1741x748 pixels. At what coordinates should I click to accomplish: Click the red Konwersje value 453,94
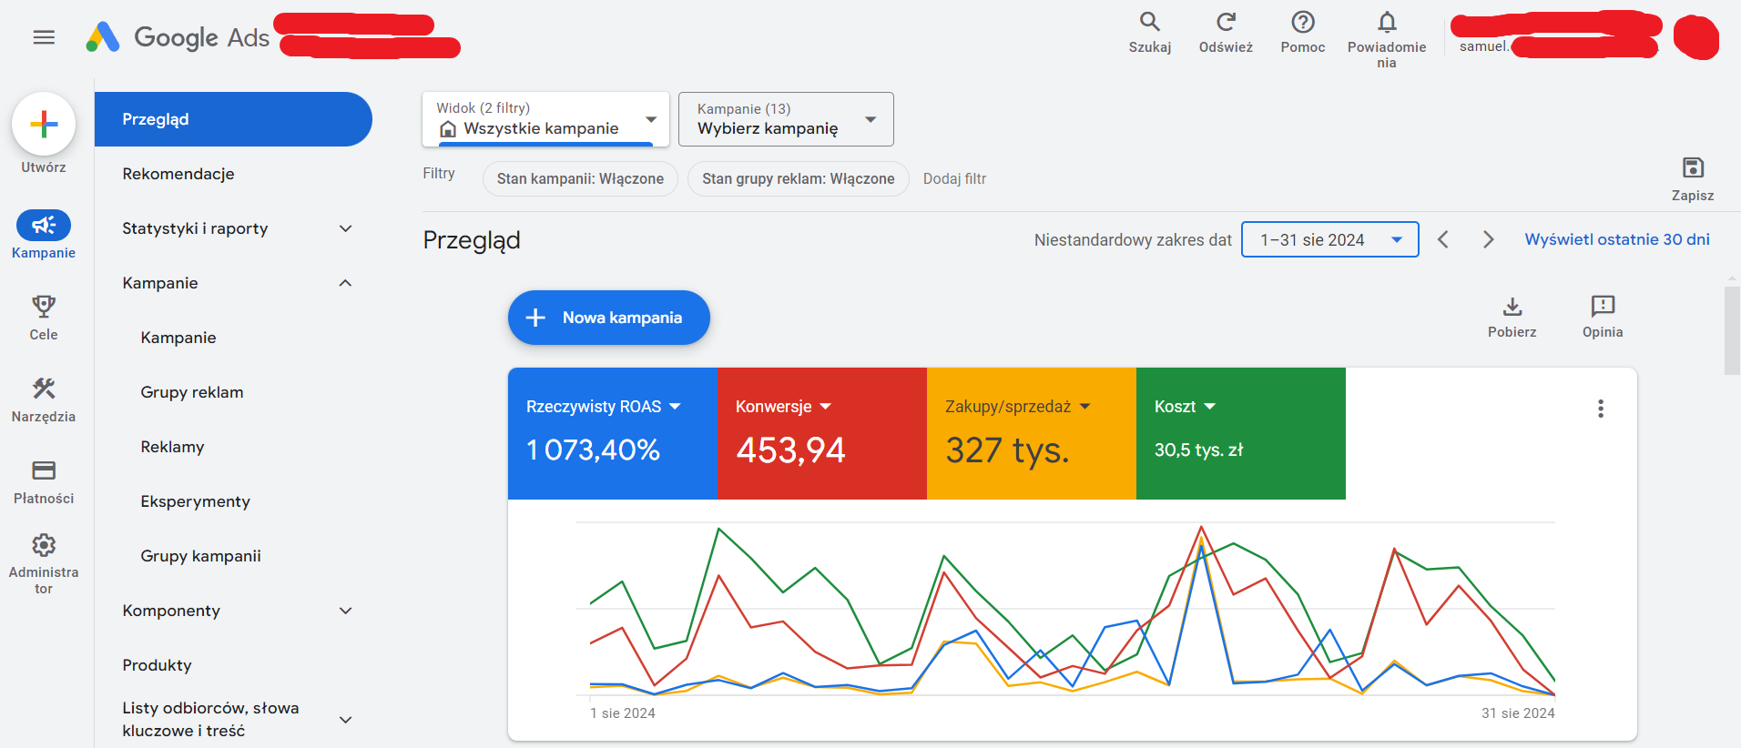point(790,450)
